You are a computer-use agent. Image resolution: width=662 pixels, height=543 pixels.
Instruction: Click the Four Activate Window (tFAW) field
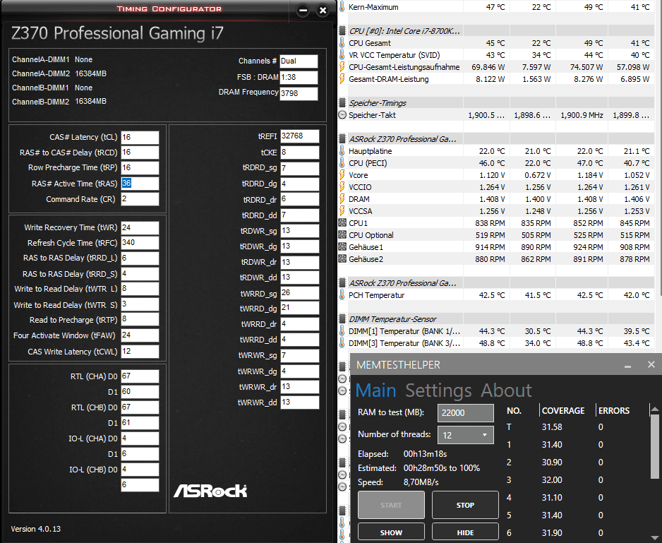click(140, 335)
